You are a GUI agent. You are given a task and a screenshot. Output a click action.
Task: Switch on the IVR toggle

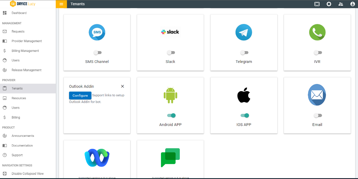click(318, 53)
